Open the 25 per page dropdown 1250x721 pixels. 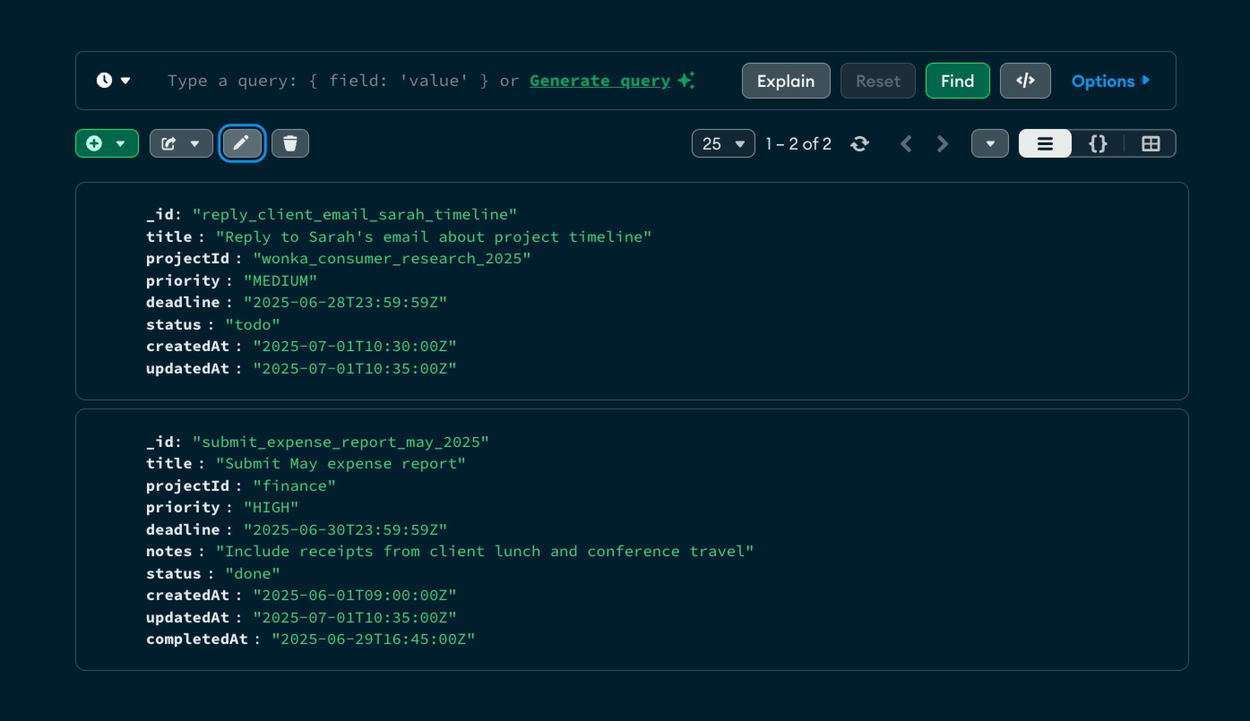click(x=723, y=144)
